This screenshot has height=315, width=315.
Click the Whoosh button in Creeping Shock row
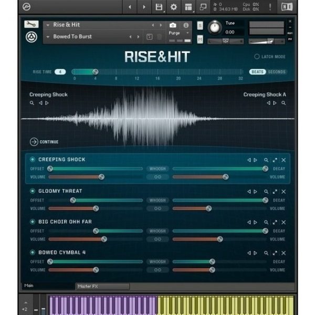point(157,169)
